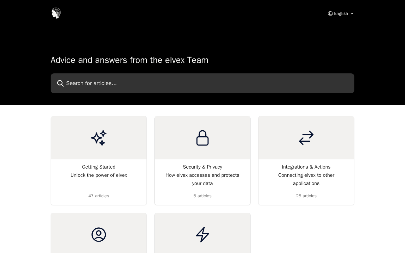This screenshot has height=253, width=405.
Task: Click "Unlock the power of elvex" text
Action: [99, 175]
